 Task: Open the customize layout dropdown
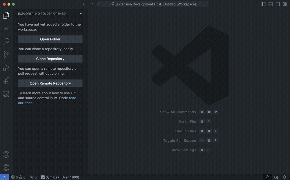point(284,4)
